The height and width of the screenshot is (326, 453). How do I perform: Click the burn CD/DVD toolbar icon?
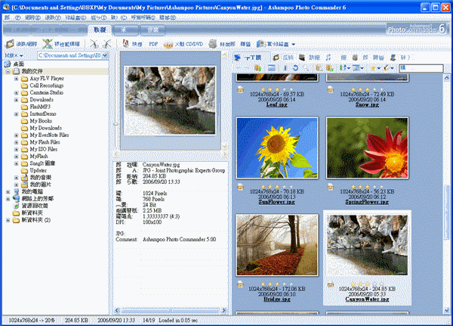coord(174,45)
